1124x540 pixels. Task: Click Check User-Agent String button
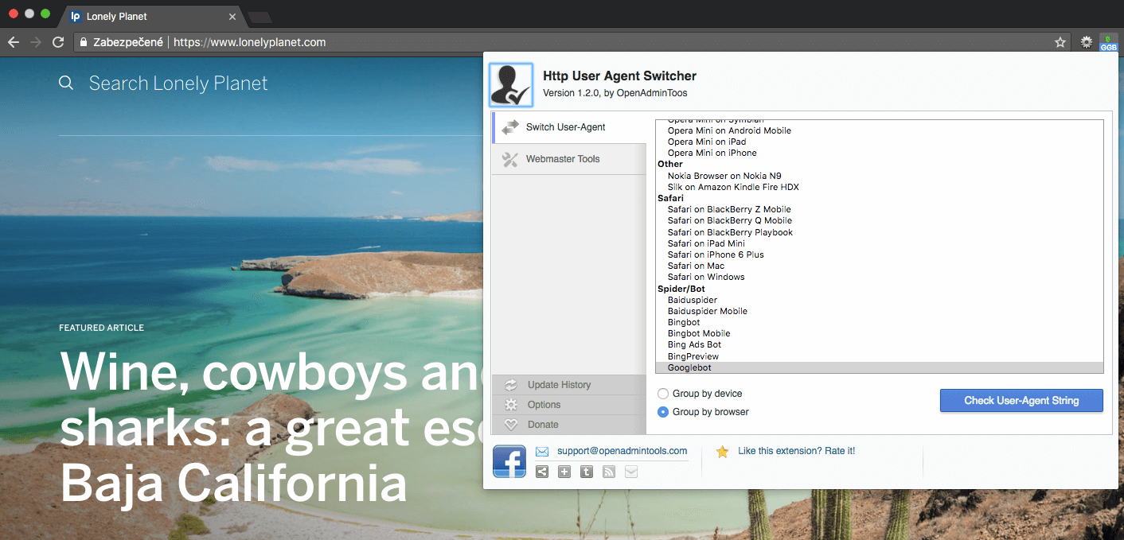[1021, 401]
